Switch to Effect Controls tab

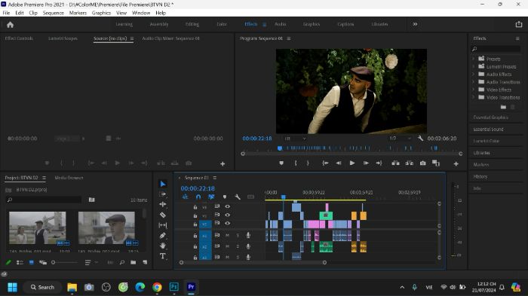pos(19,38)
